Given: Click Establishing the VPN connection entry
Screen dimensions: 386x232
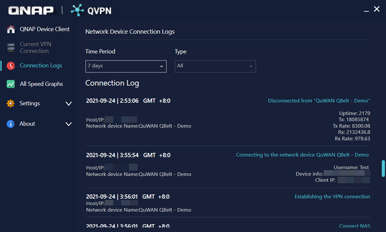Looking at the screenshot, I should click(x=332, y=197).
